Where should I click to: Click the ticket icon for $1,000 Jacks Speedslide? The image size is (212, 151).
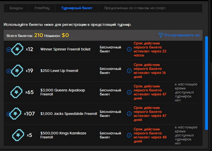pyautogui.click(x=15, y=114)
